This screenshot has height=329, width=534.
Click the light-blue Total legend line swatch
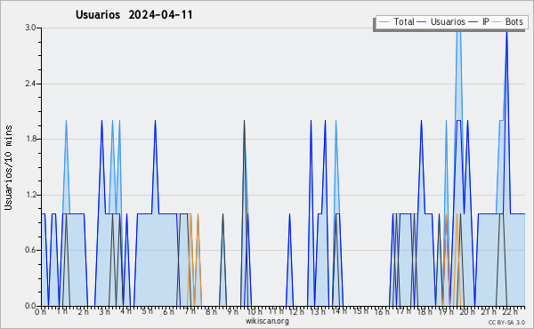click(384, 22)
